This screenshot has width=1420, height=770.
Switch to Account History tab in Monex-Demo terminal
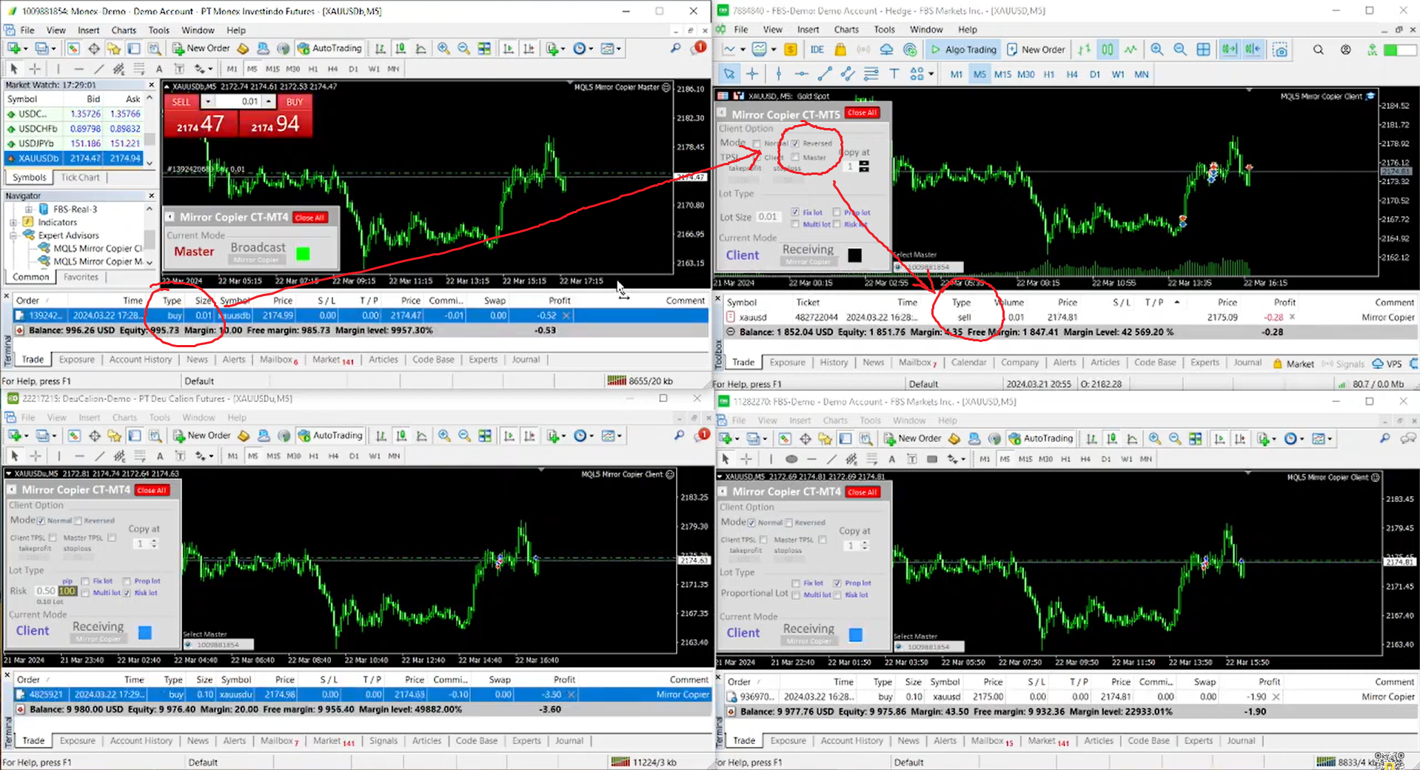point(140,360)
